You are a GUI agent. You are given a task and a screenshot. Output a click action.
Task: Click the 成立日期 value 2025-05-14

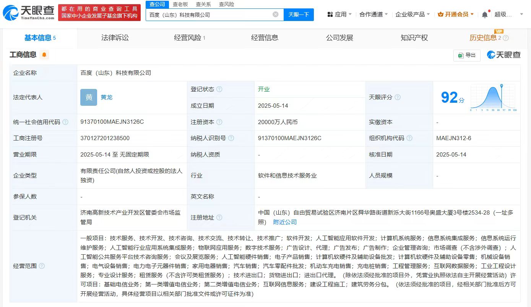273,106
